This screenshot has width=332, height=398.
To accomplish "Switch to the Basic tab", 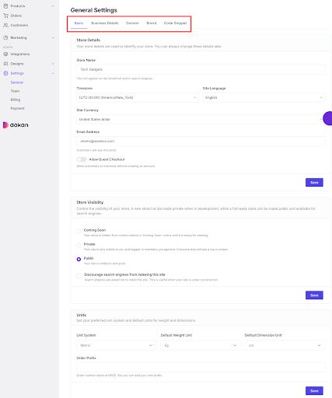I will pos(79,23).
